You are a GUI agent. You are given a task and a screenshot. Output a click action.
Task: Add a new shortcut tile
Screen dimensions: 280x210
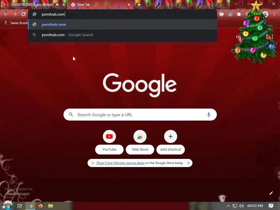pos(171,142)
